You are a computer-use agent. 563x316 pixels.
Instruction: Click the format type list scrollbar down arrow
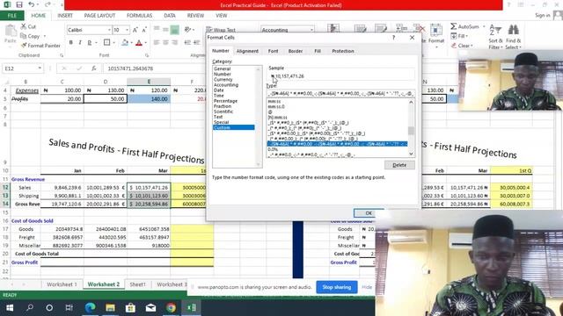[x=411, y=154]
